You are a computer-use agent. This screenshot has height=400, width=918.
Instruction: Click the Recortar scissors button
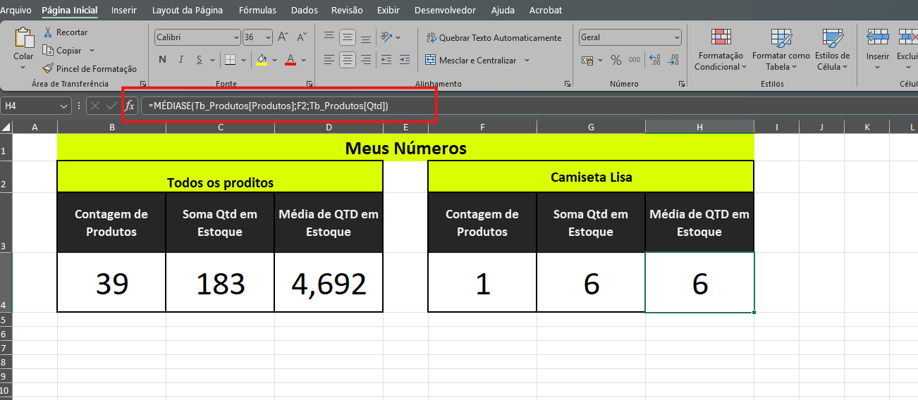click(x=65, y=32)
